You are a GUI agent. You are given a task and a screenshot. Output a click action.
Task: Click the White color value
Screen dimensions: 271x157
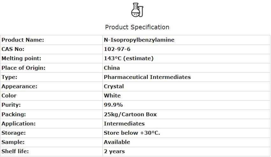(x=112, y=96)
